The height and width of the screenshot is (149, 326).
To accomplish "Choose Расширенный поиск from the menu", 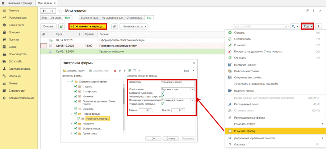I will click(249, 104).
